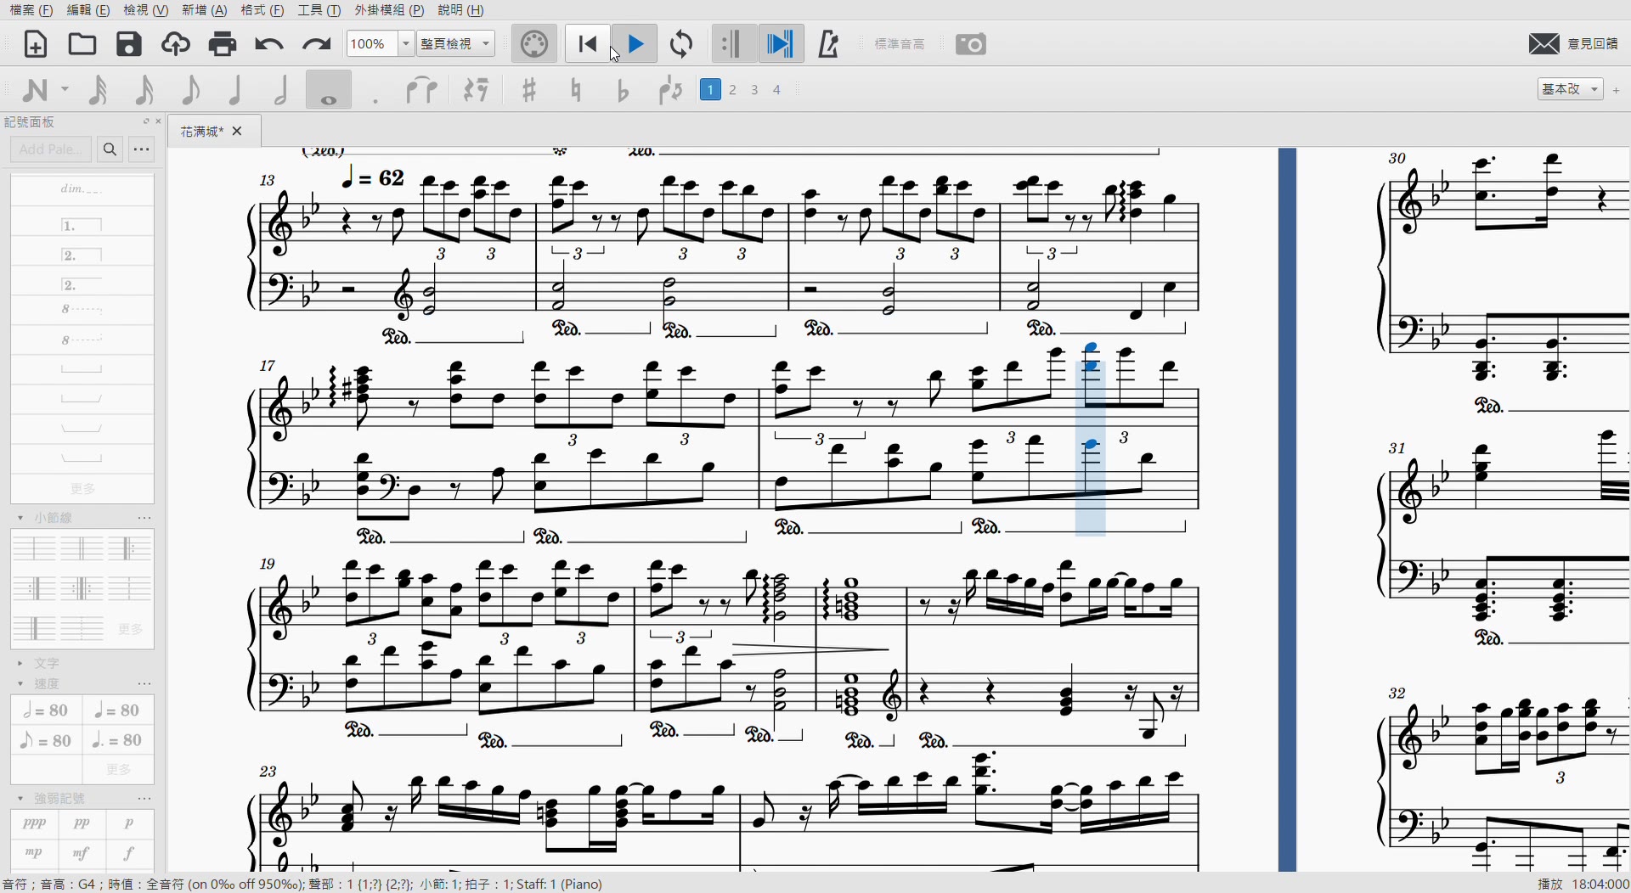The width and height of the screenshot is (1631, 893).
Task: Open the 說明 (H) menu
Action: point(461,10)
